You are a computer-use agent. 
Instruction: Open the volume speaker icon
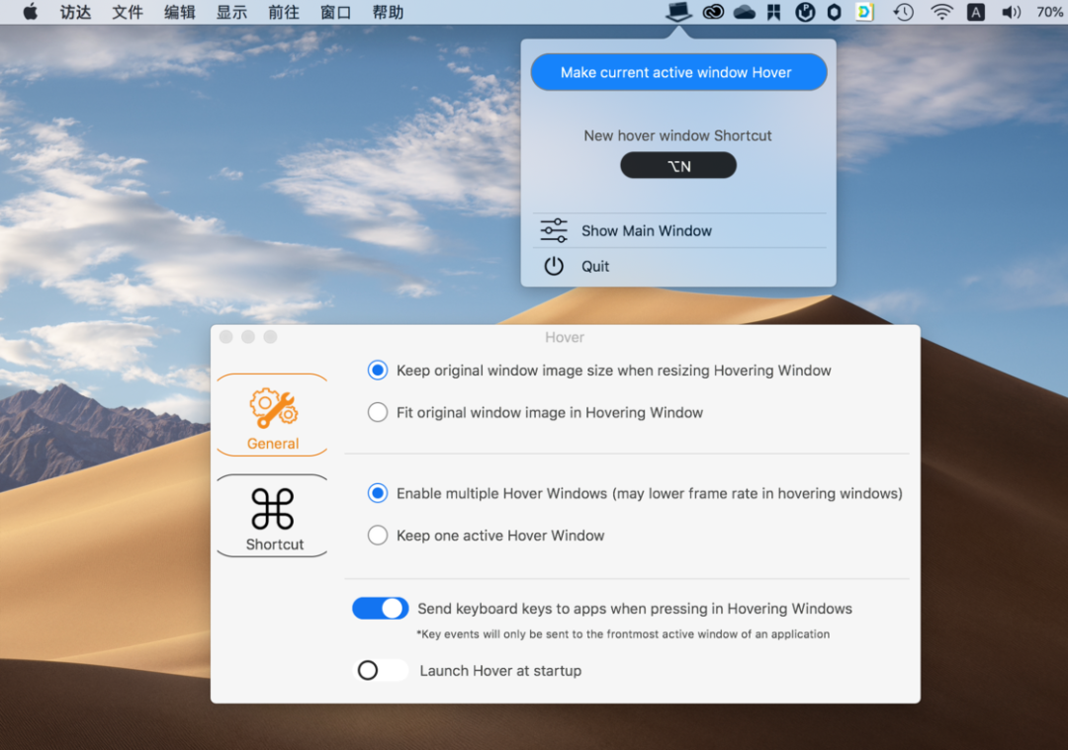pos(1011,12)
